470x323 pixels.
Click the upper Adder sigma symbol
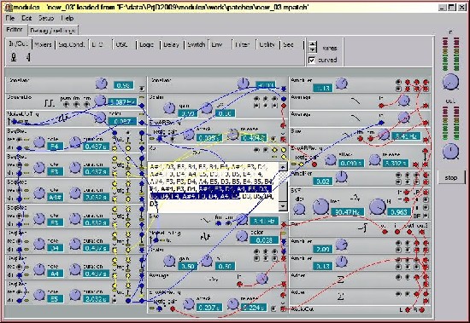tap(340, 280)
